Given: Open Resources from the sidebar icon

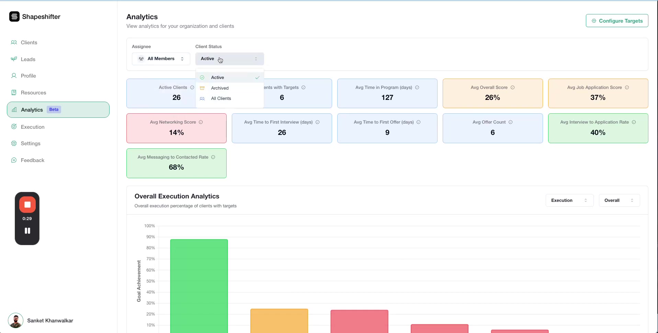Looking at the screenshot, I should click(x=14, y=92).
